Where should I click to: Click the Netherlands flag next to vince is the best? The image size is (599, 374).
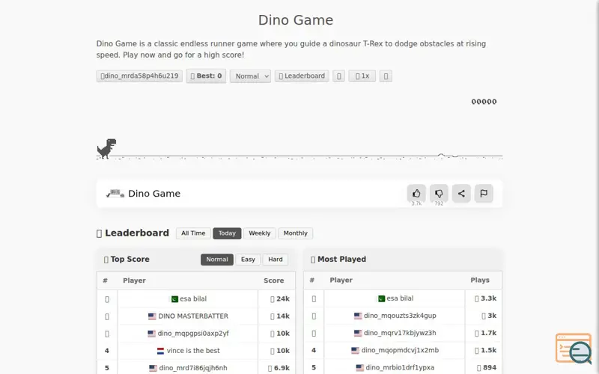160,351
